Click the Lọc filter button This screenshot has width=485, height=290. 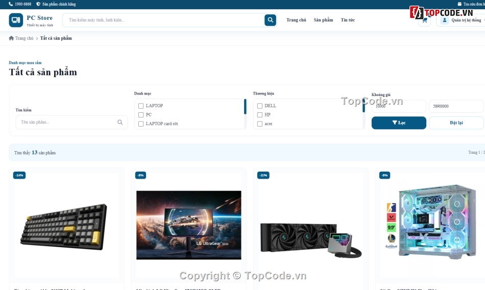[399, 123]
